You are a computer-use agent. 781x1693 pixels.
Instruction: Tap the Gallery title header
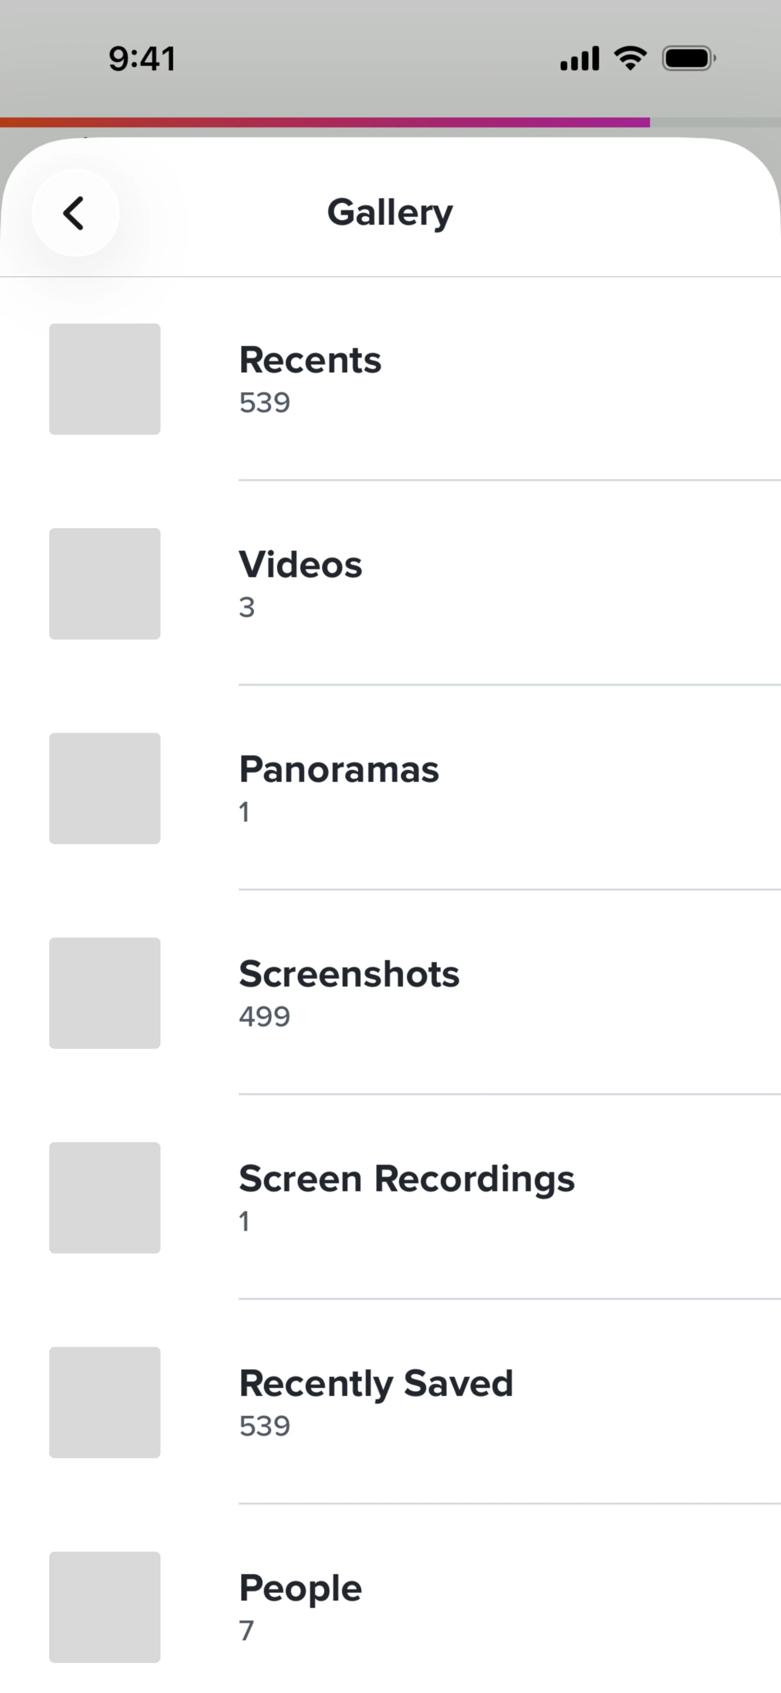(390, 212)
